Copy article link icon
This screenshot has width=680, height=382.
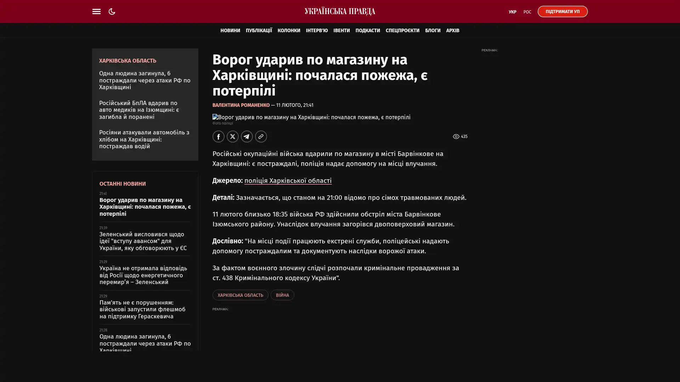pos(261,137)
